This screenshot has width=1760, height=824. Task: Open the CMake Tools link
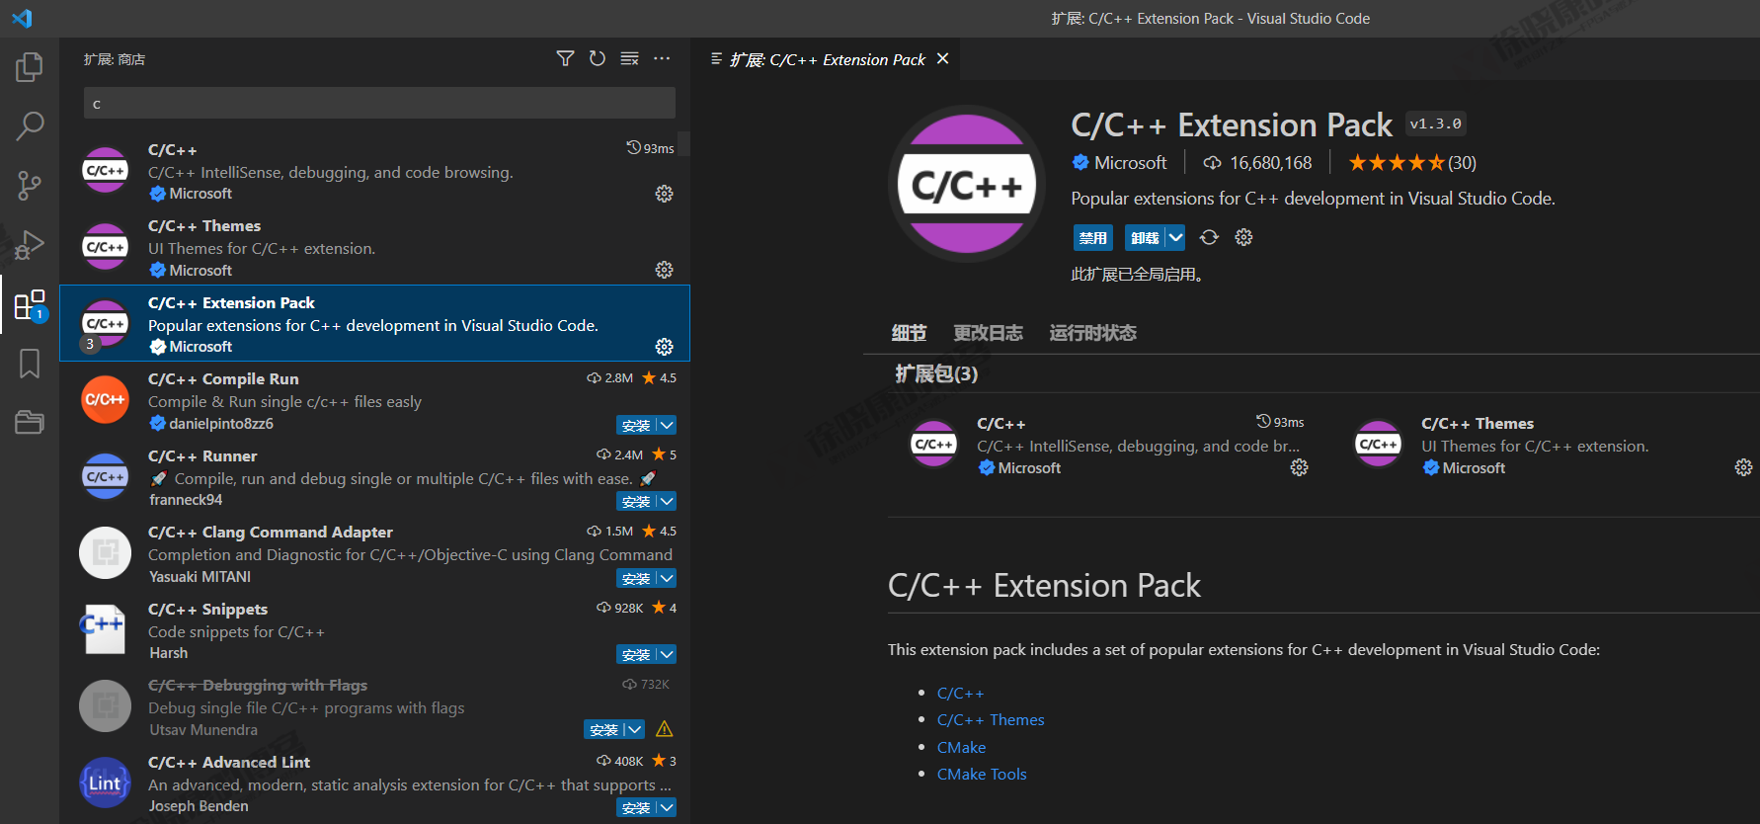pyautogui.click(x=982, y=775)
